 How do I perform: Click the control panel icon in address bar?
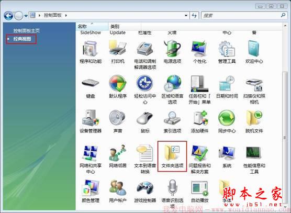(33, 15)
